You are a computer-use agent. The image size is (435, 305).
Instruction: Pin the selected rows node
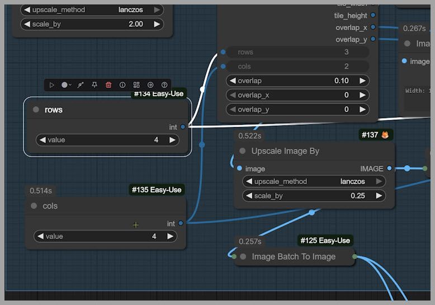point(94,85)
